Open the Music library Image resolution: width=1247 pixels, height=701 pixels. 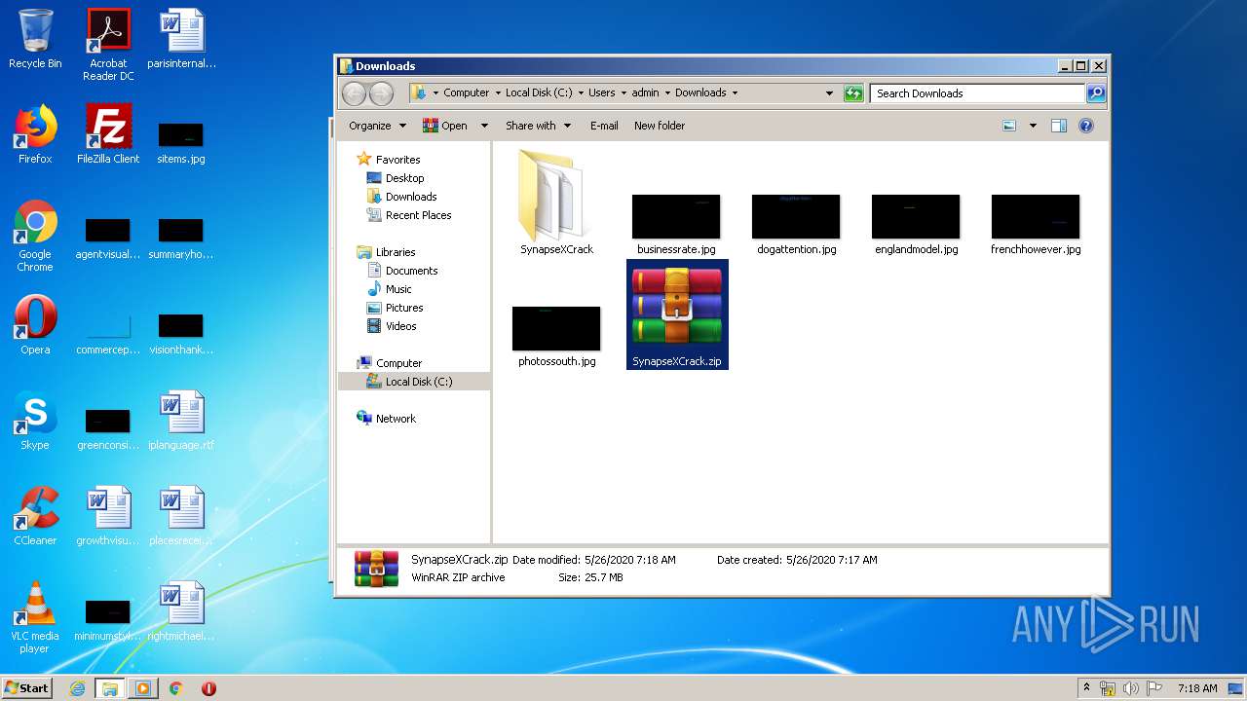click(x=398, y=289)
